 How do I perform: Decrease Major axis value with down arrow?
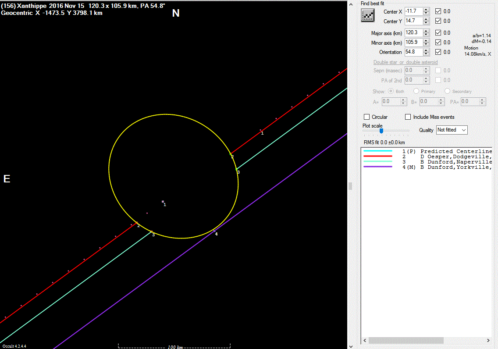tap(426, 35)
